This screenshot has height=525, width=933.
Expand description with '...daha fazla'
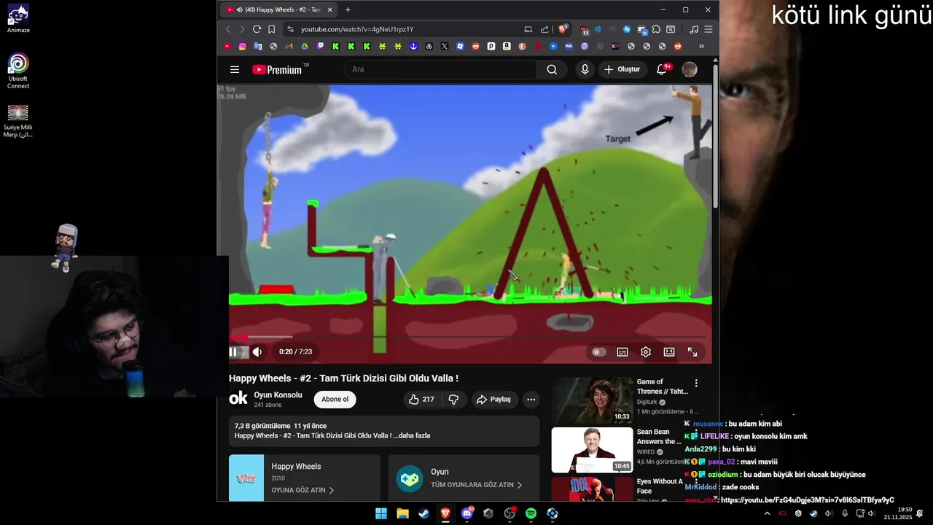[x=412, y=435]
